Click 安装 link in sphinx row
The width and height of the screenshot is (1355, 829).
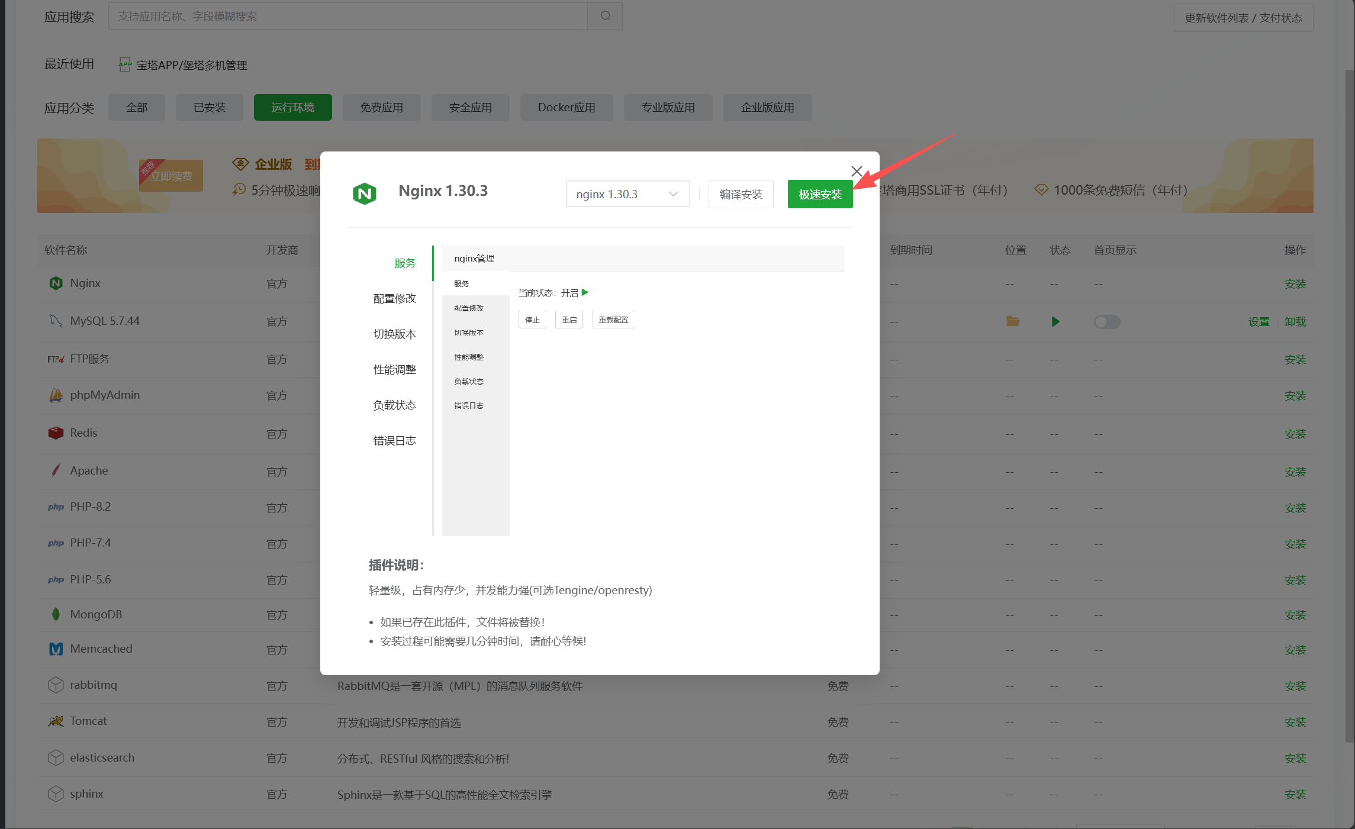[1295, 794]
